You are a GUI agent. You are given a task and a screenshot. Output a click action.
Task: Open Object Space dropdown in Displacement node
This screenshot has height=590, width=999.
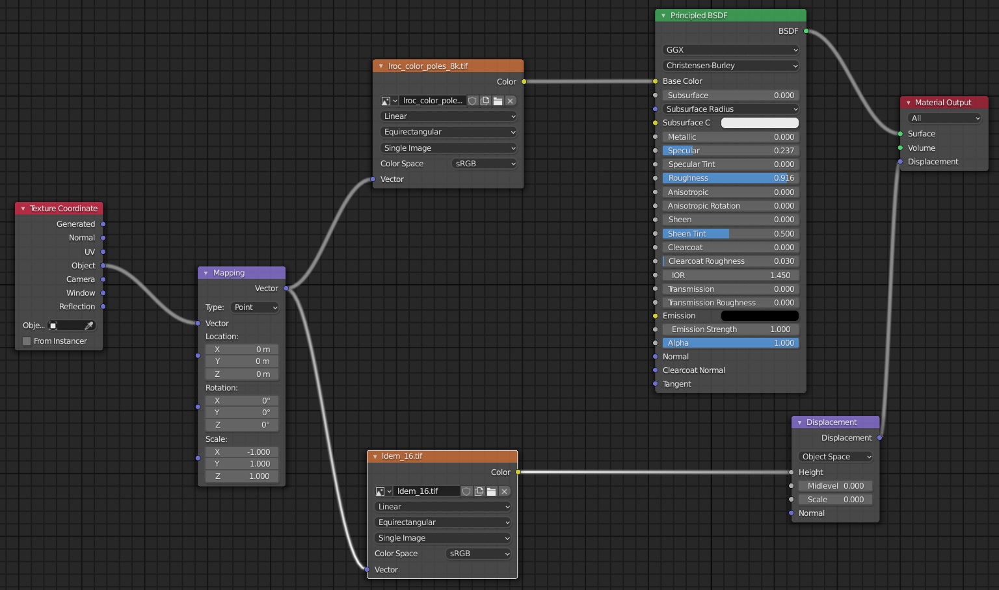click(x=835, y=457)
